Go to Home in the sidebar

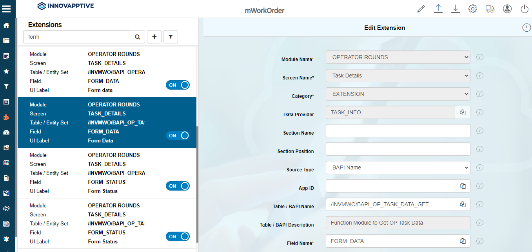click(x=6, y=25)
